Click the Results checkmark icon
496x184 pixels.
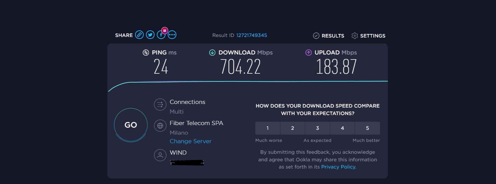click(316, 36)
